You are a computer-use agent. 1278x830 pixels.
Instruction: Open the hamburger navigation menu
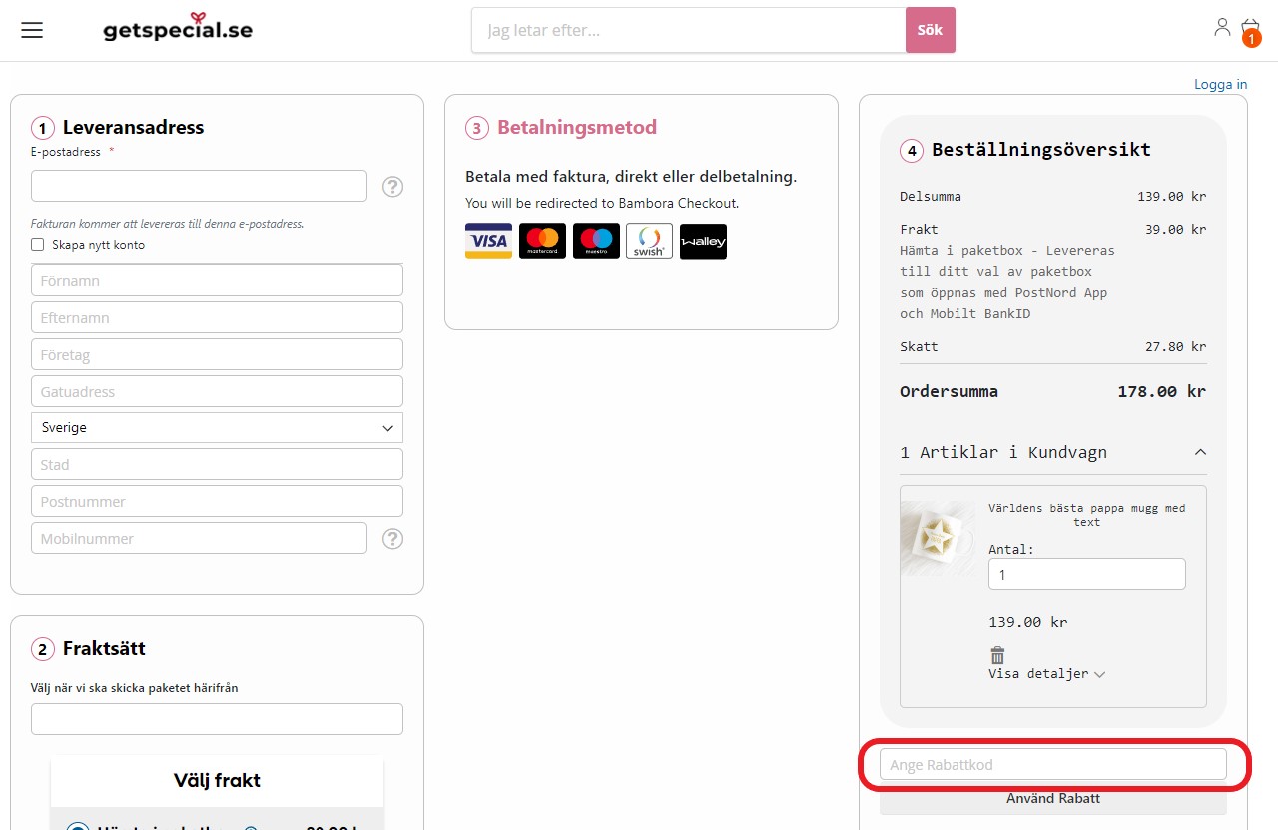pyautogui.click(x=32, y=30)
